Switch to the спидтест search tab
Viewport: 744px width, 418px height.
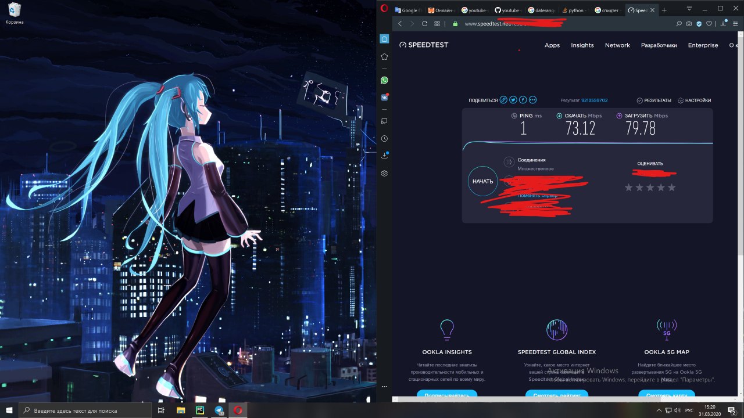[608, 10]
